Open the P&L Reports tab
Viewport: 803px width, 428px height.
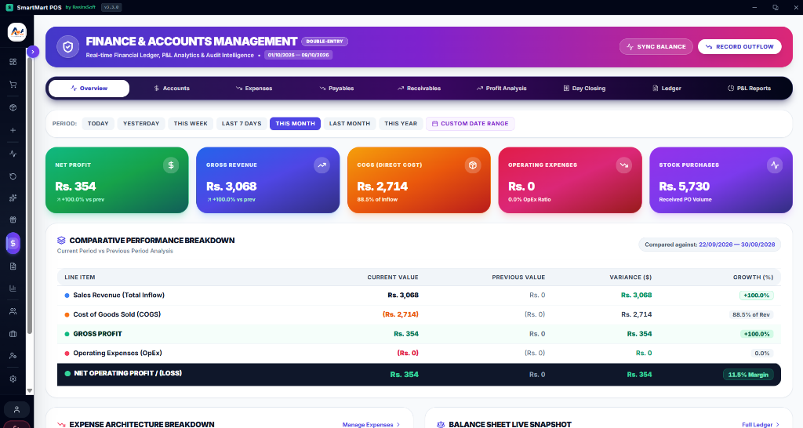749,88
